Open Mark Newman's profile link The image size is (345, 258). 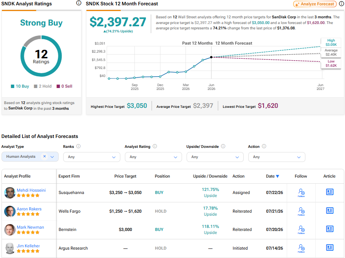coord(30,227)
